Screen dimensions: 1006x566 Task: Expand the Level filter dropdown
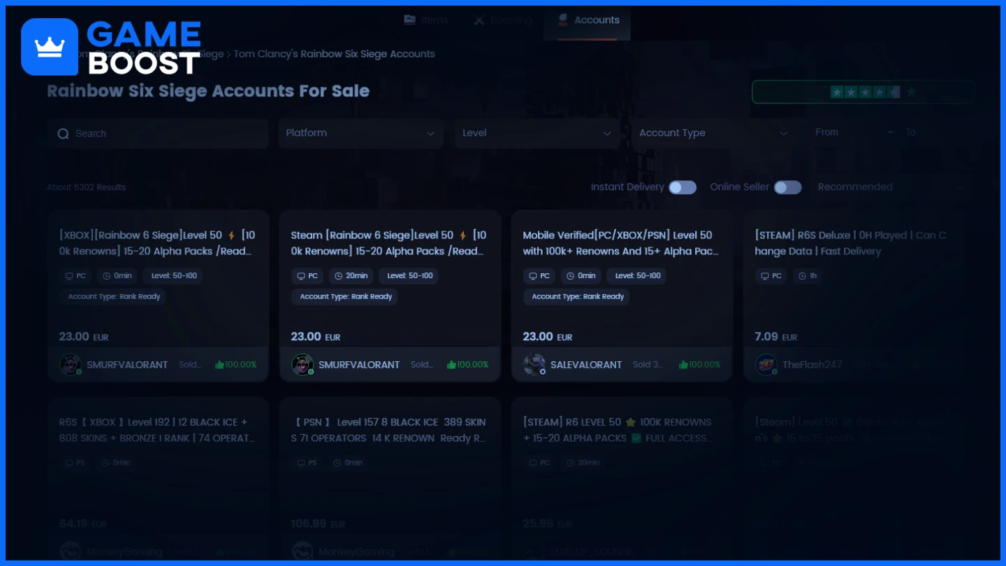537,133
